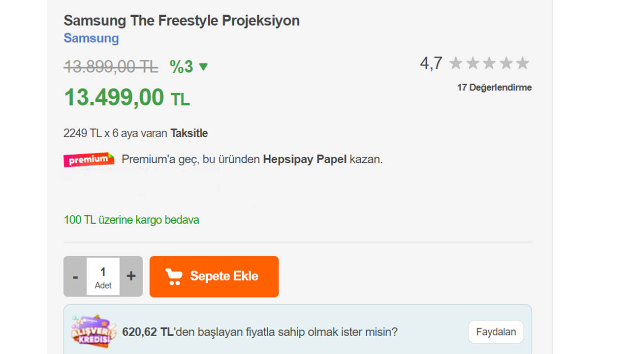Click the shopping cart icon on Sepete Ekle

tap(174, 277)
